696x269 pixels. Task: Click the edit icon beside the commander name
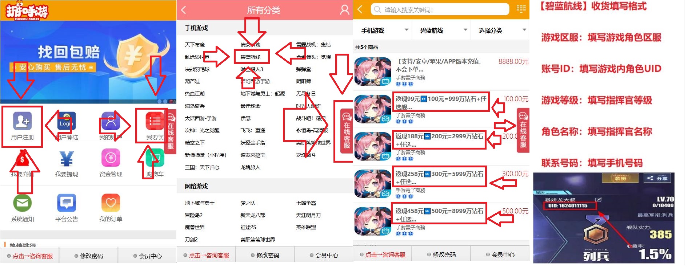(x=598, y=200)
